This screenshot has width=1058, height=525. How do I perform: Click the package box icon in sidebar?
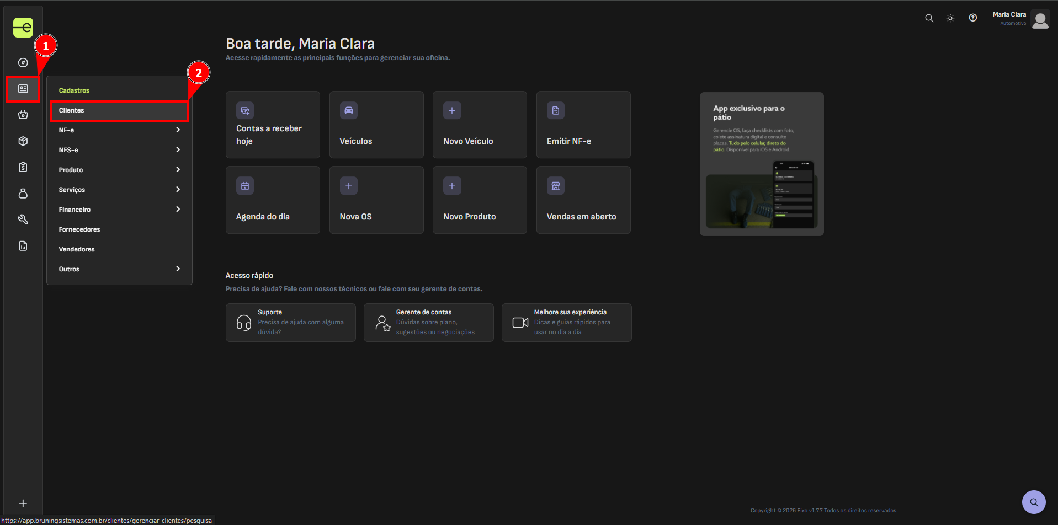pyautogui.click(x=23, y=141)
